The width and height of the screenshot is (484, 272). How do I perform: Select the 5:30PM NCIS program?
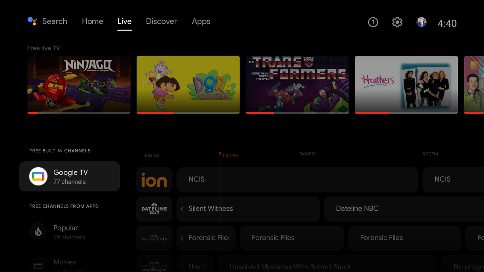(x=453, y=180)
